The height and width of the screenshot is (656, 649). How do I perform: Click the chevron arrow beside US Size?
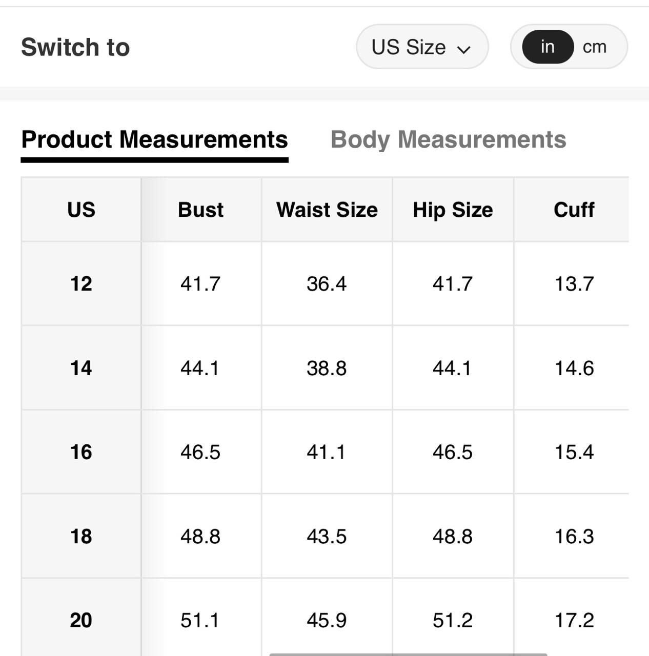click(x=463, y=49)
